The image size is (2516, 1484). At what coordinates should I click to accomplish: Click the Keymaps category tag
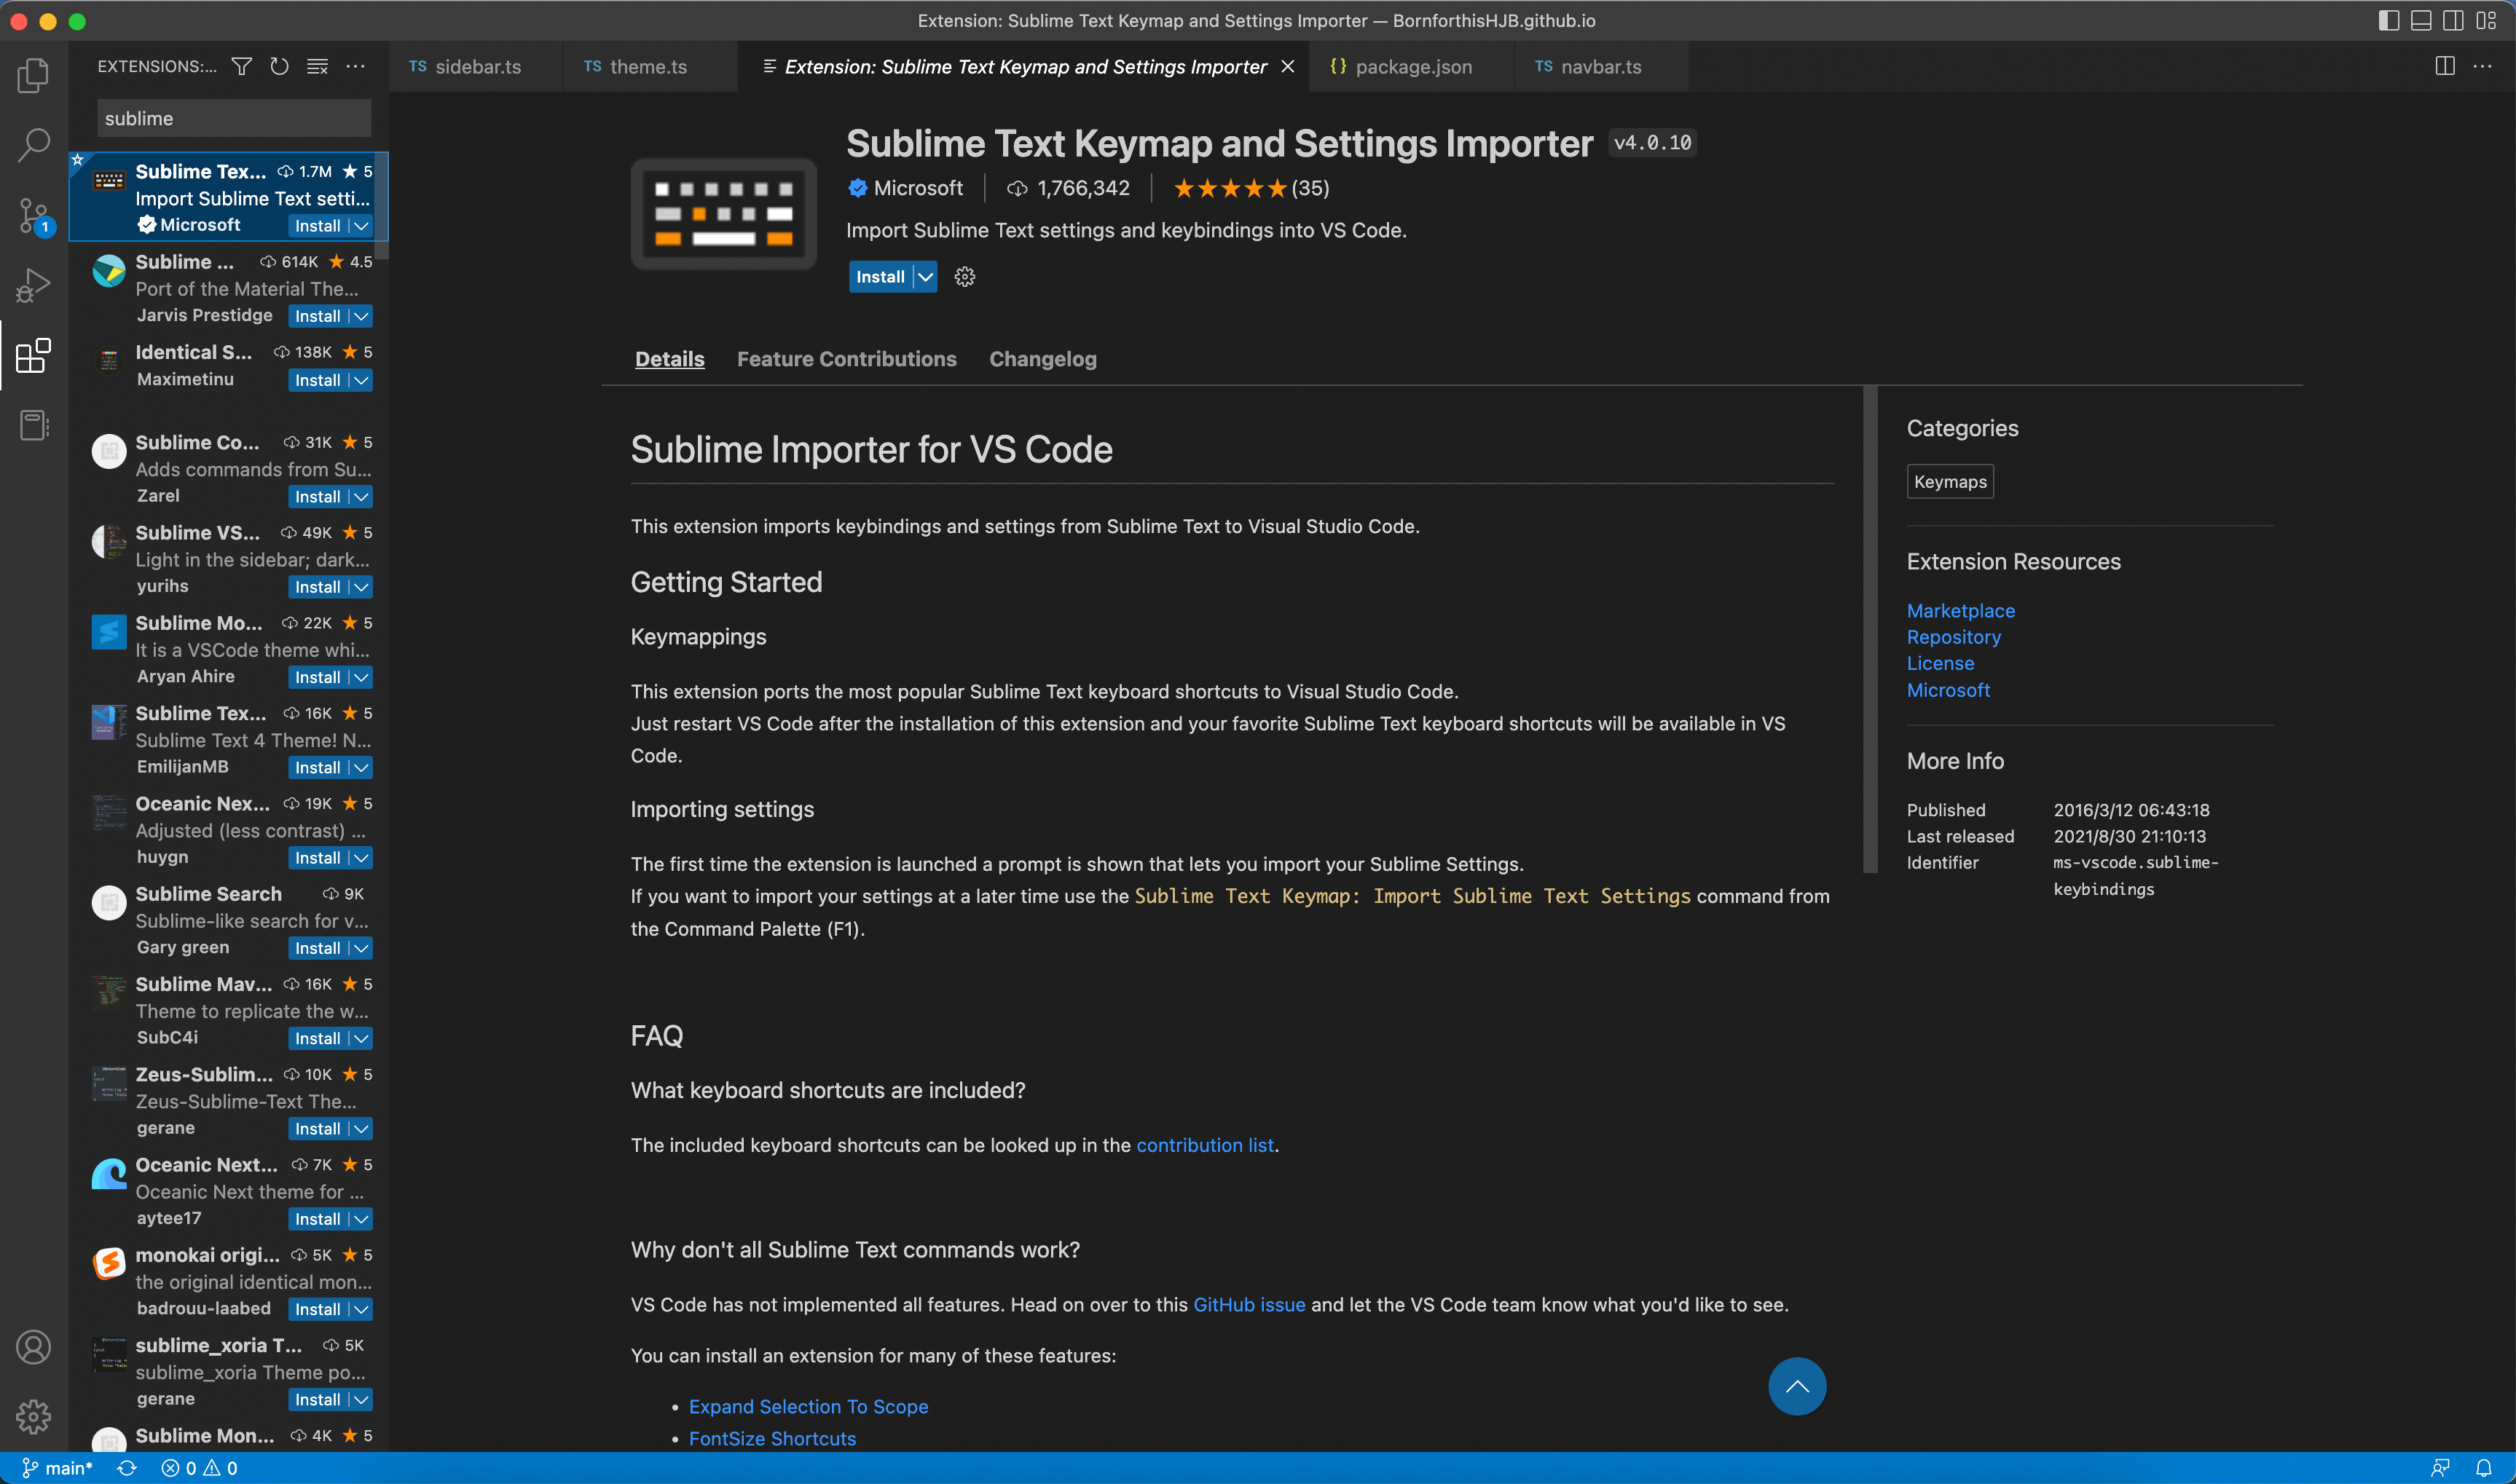(x=1950, y=481)
